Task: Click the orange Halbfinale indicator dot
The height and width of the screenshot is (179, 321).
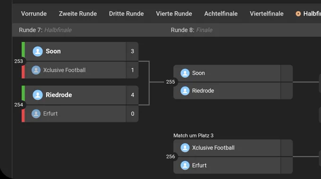Action: click(298, 14)
